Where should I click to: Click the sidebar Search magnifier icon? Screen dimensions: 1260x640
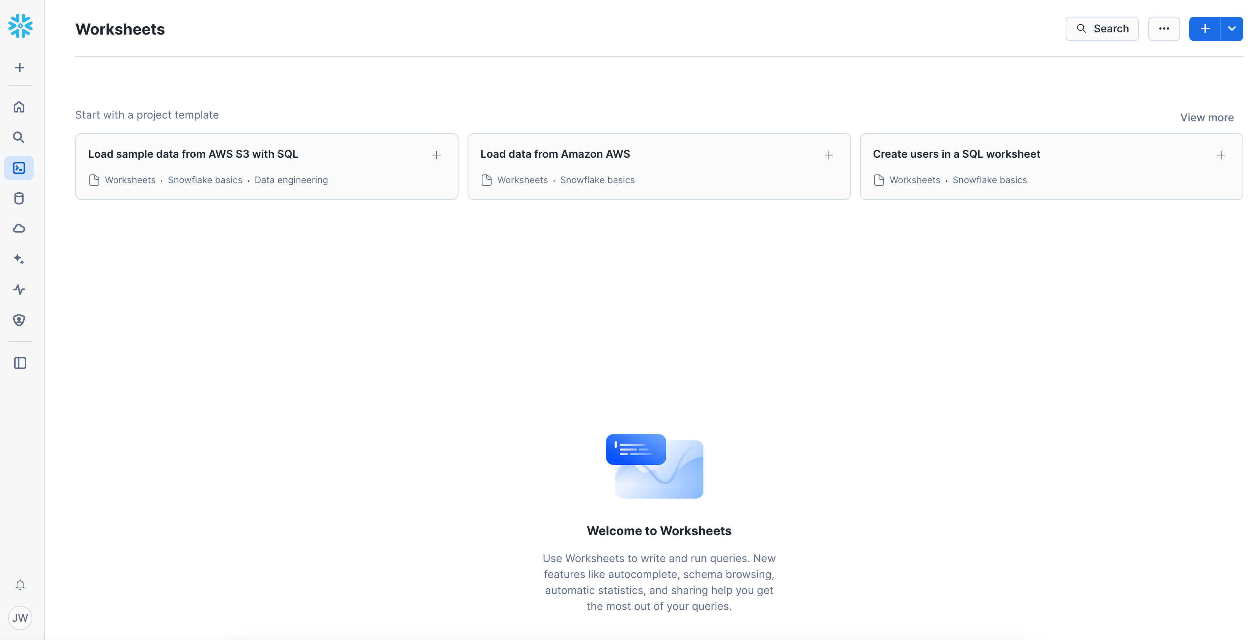point(19,138)
